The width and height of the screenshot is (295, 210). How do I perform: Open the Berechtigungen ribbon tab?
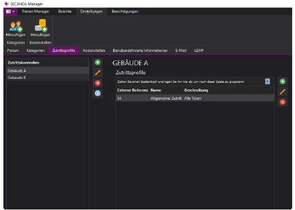[x=125, y=11]
